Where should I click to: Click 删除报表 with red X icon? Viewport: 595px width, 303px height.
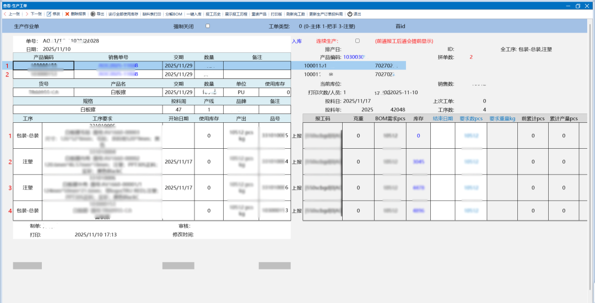coord(75,14)
